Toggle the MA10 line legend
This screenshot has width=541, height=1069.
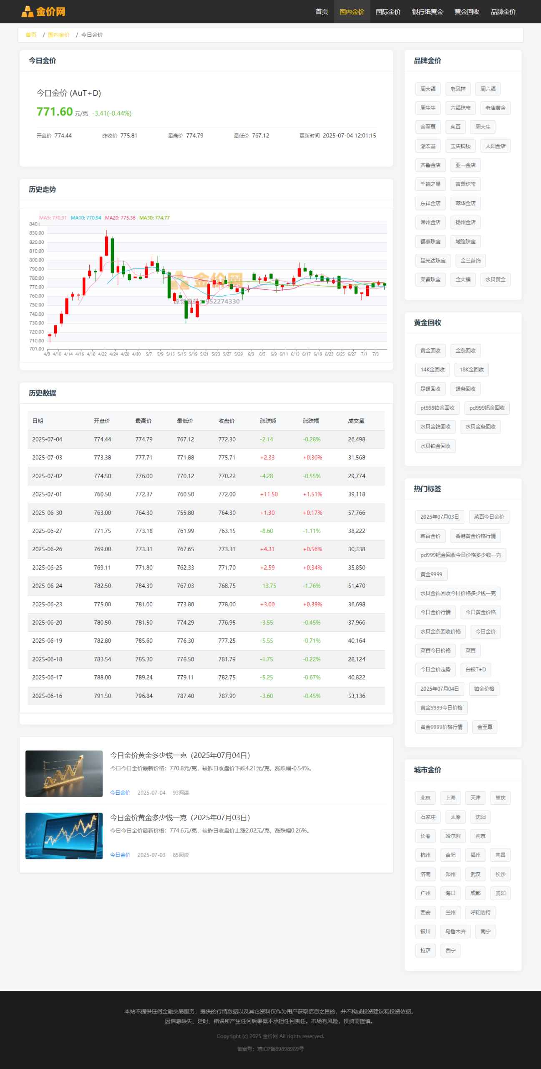coord(86,218)
